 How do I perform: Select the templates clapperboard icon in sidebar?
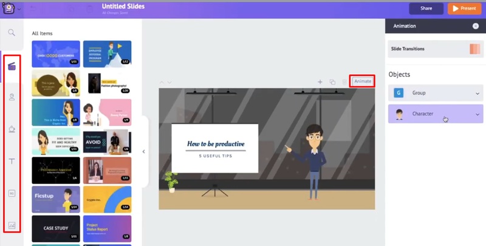(x=12, y=66)
